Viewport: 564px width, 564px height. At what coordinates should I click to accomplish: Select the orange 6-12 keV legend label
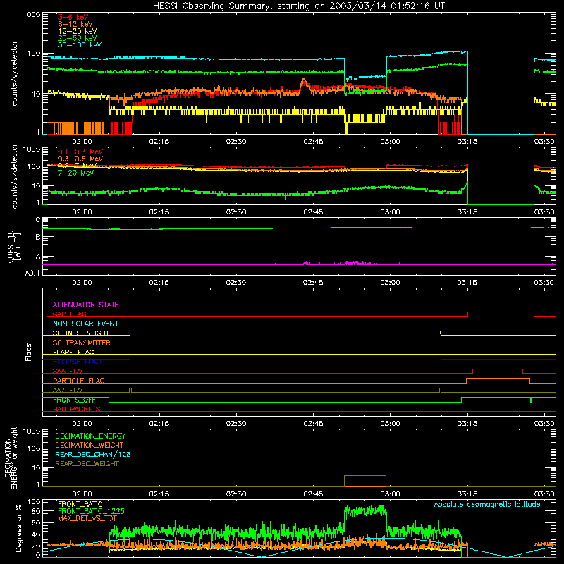75,24
